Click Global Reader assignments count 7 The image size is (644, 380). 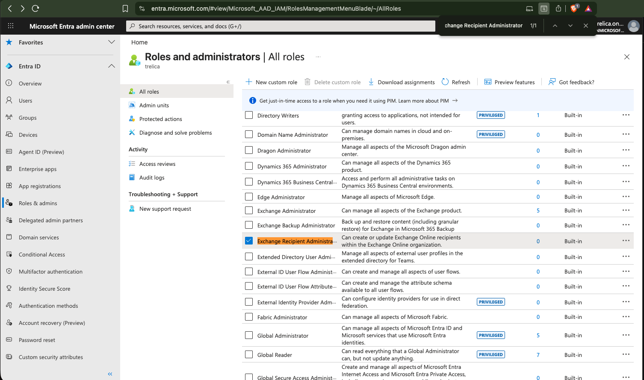click(538, 355)
